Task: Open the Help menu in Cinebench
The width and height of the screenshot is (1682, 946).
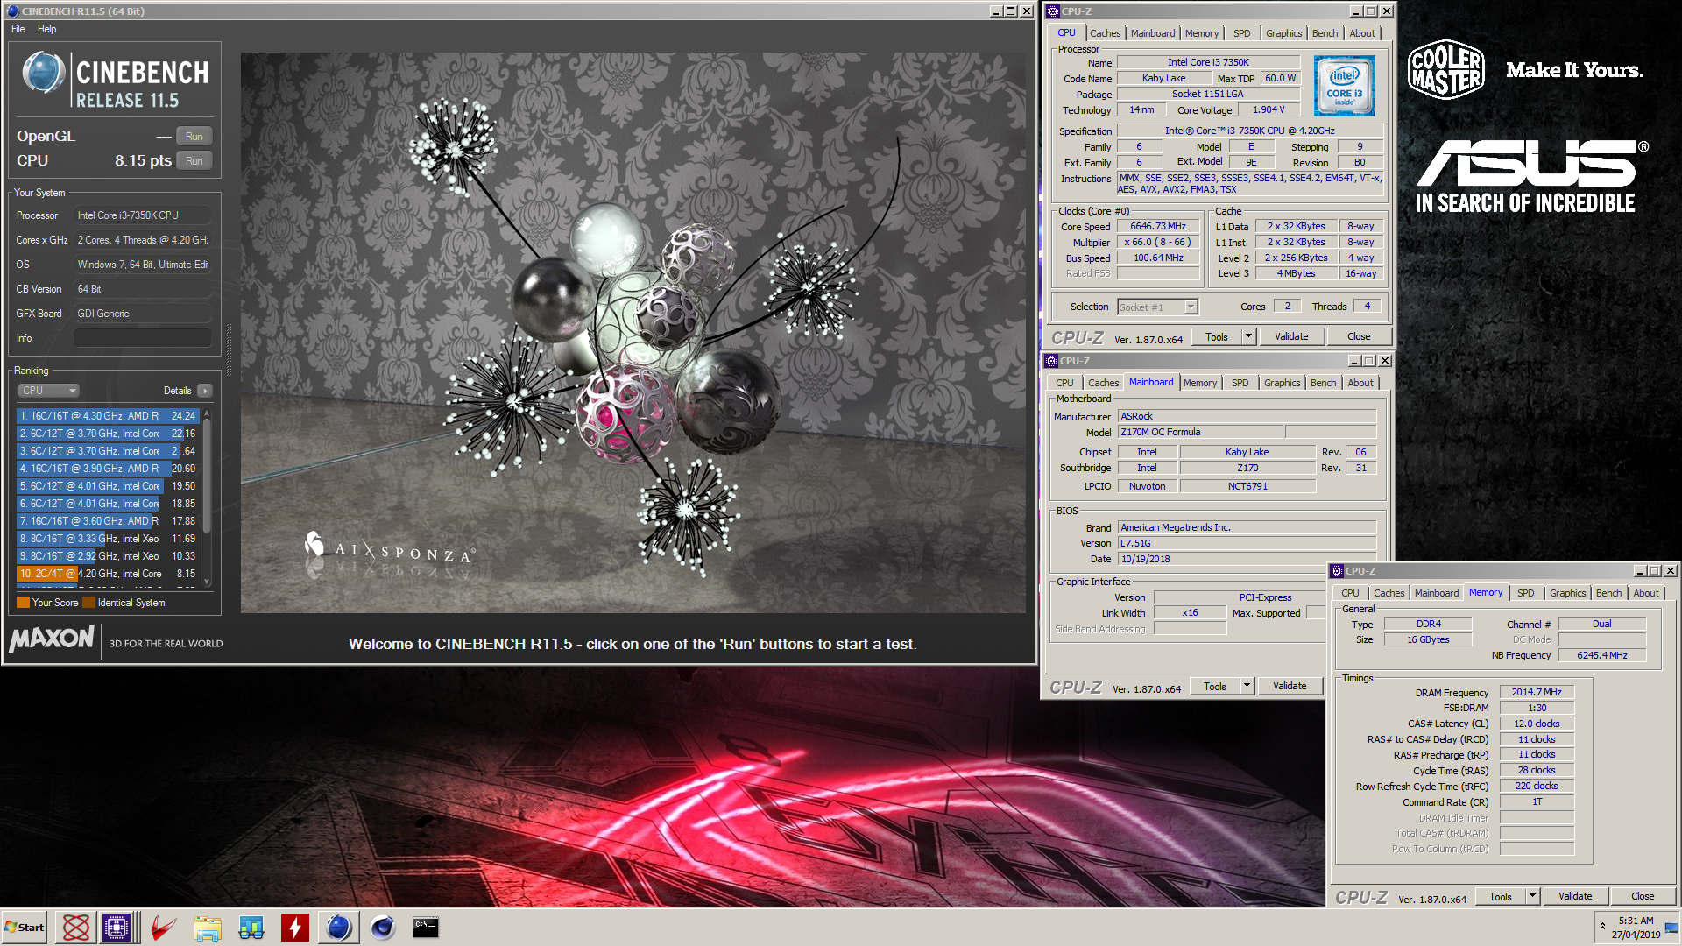Action: (x=46, y=29)
